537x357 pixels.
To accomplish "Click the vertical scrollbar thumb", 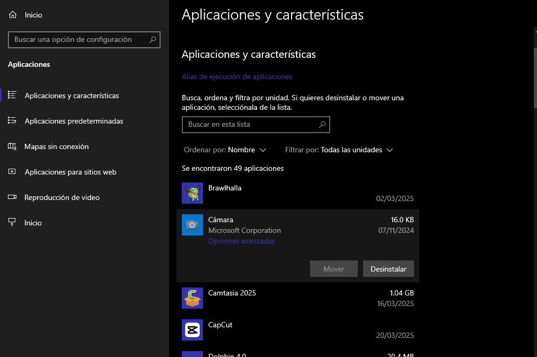I will click(535, 78).
